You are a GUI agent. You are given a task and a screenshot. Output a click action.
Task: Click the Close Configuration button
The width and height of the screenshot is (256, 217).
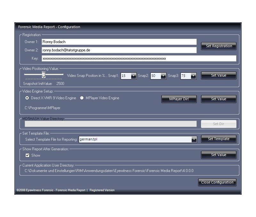pos(217,182)
